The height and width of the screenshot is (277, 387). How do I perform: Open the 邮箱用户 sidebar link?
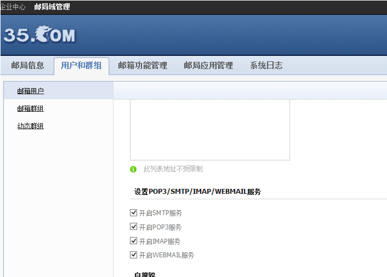point(31,91)
